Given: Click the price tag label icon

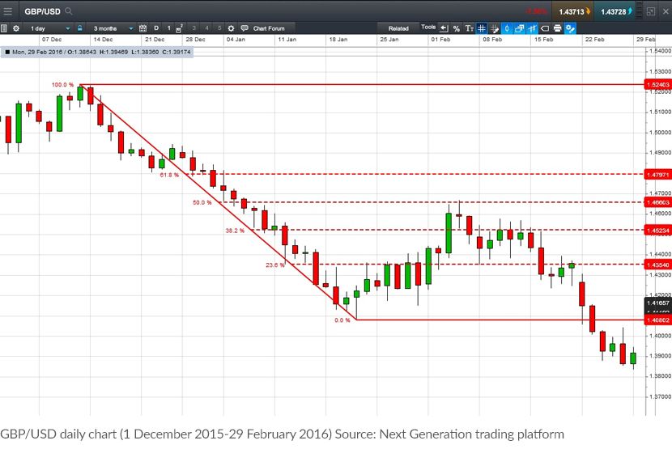Looking at the screenshot, I should [545, 28].
